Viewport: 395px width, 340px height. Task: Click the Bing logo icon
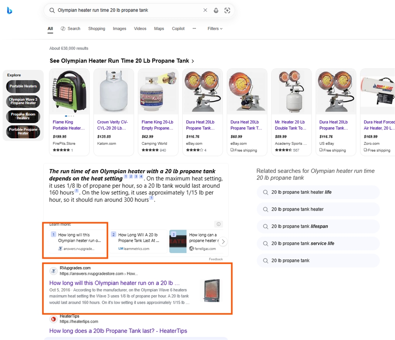[x=10, y=10]
